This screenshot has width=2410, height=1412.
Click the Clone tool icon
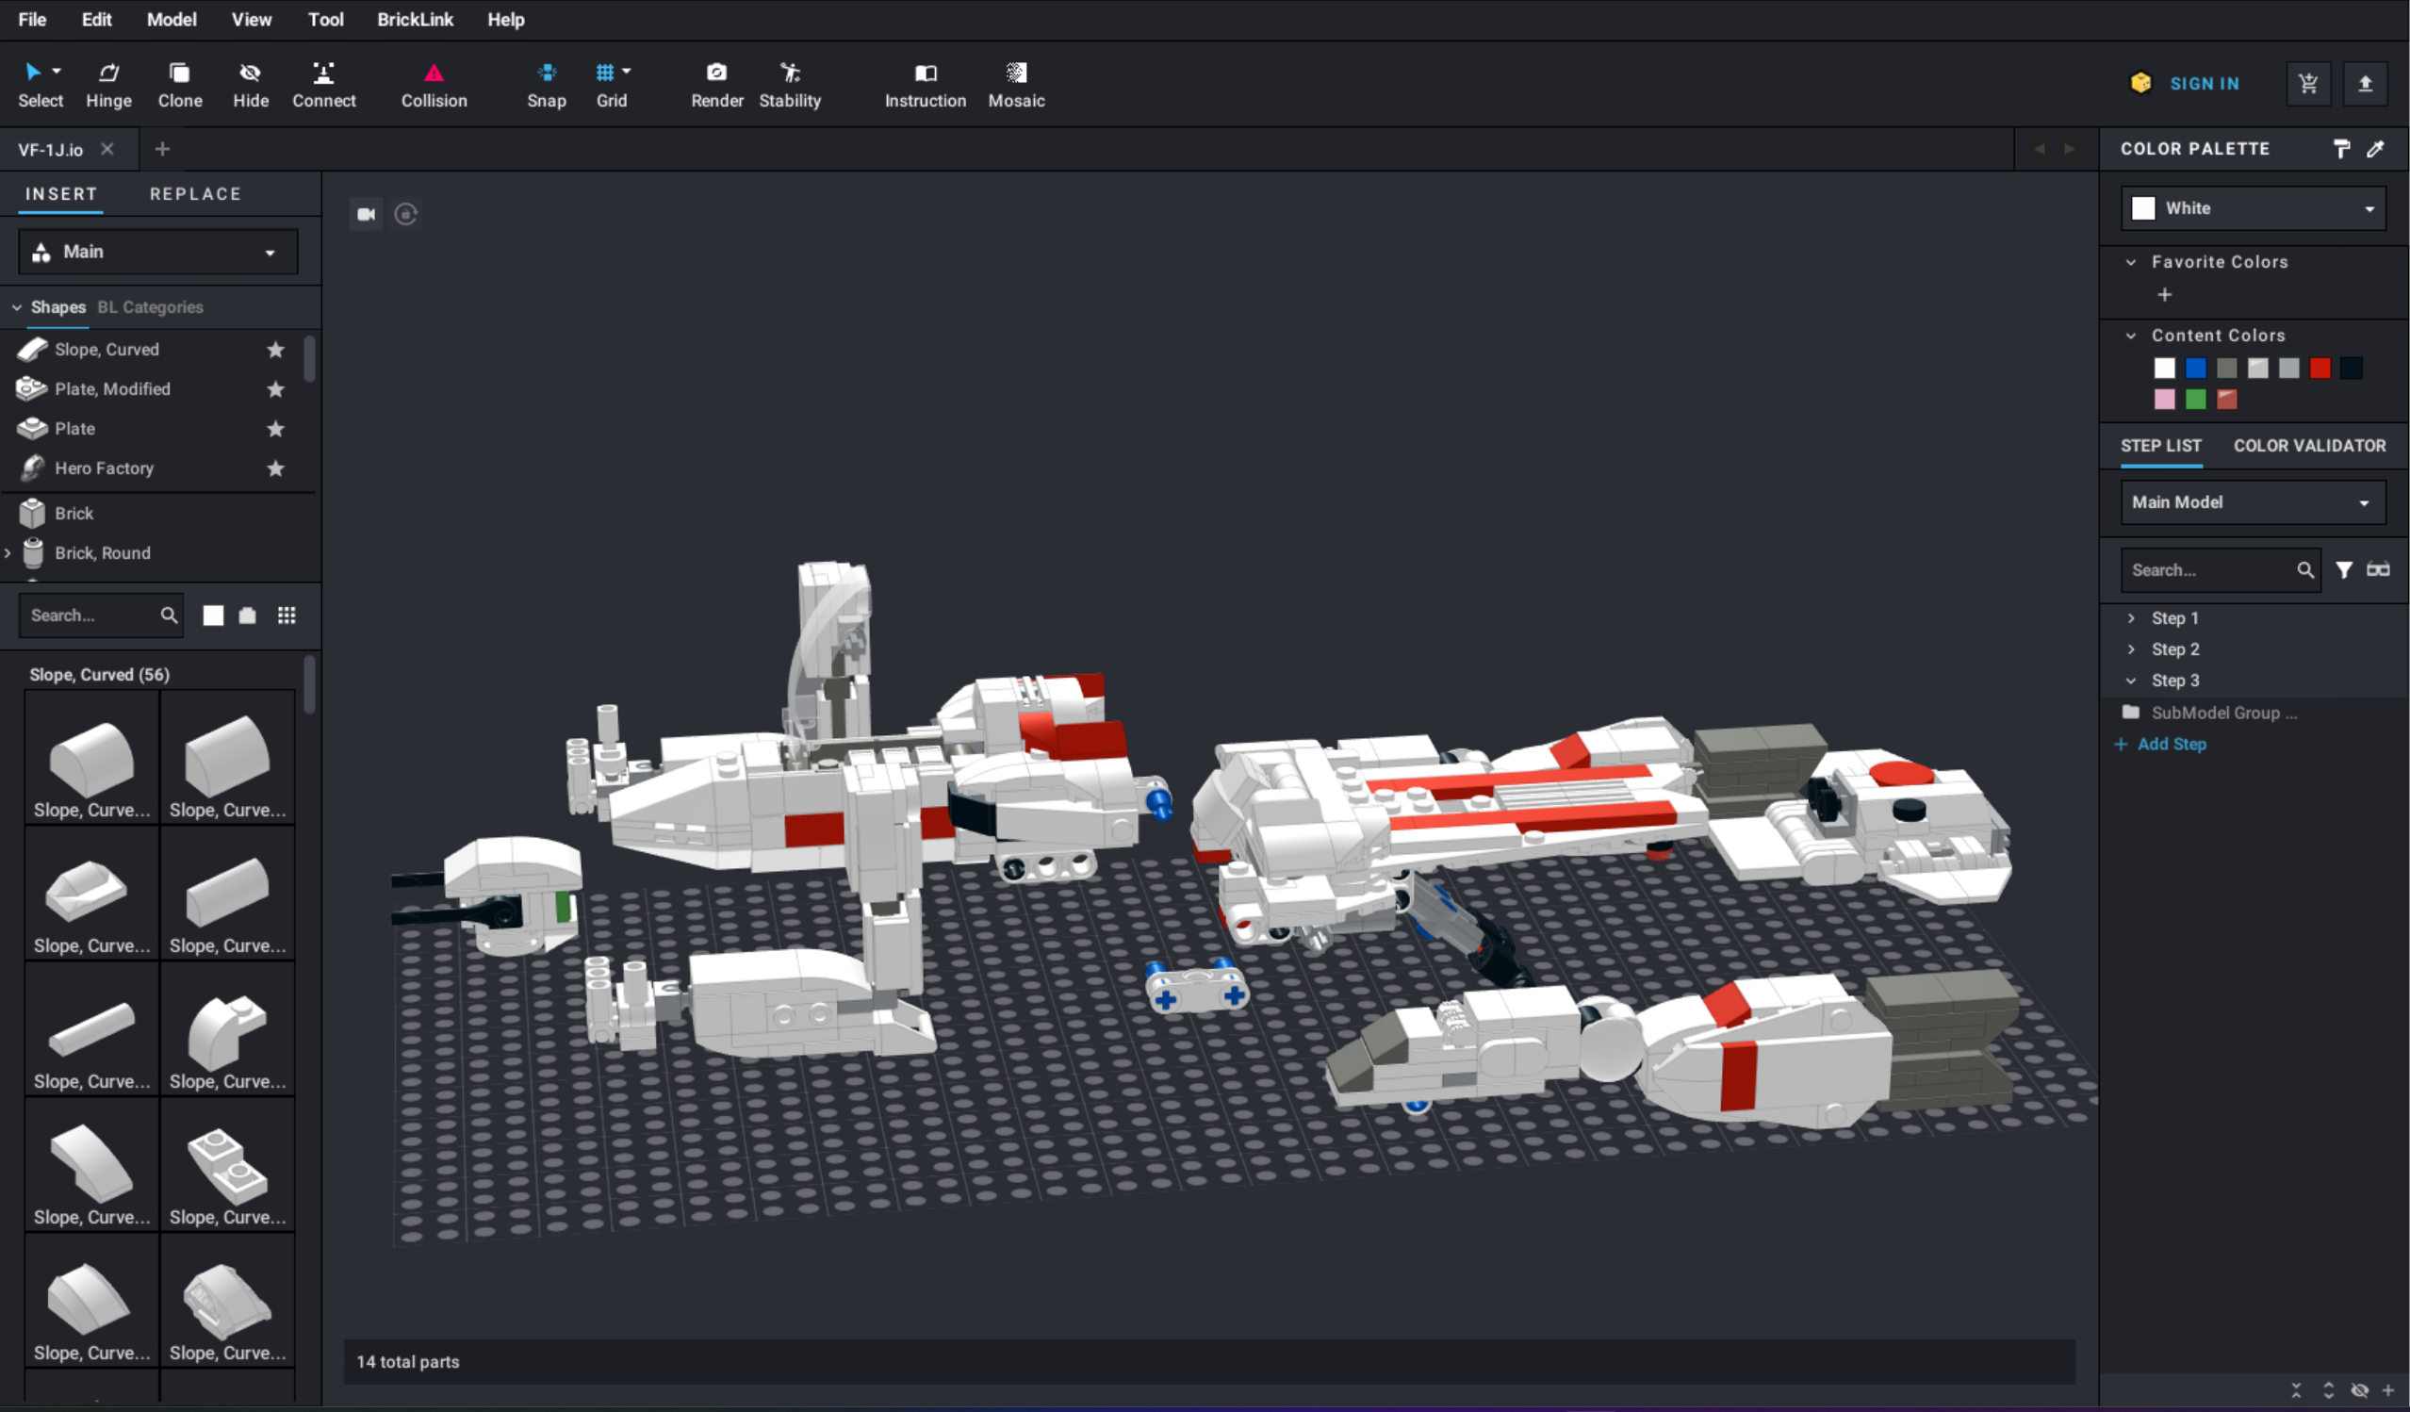180,74
